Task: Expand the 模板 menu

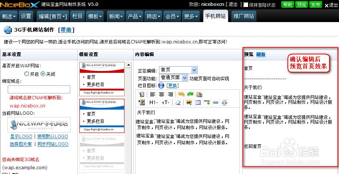Action: point(95,17)
